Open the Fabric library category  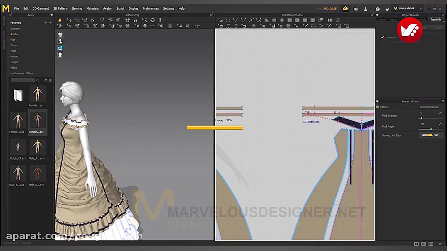tap(14, 68)
